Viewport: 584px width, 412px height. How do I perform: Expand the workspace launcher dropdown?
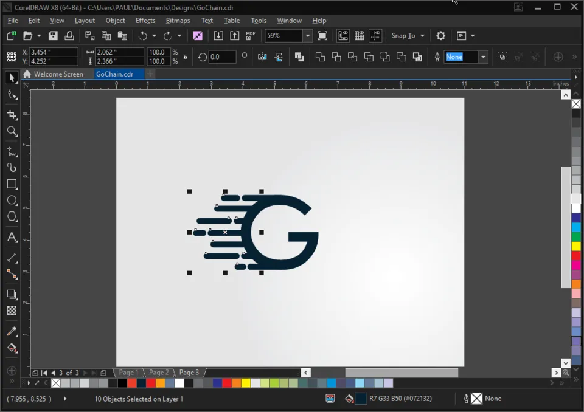(473, 36)
